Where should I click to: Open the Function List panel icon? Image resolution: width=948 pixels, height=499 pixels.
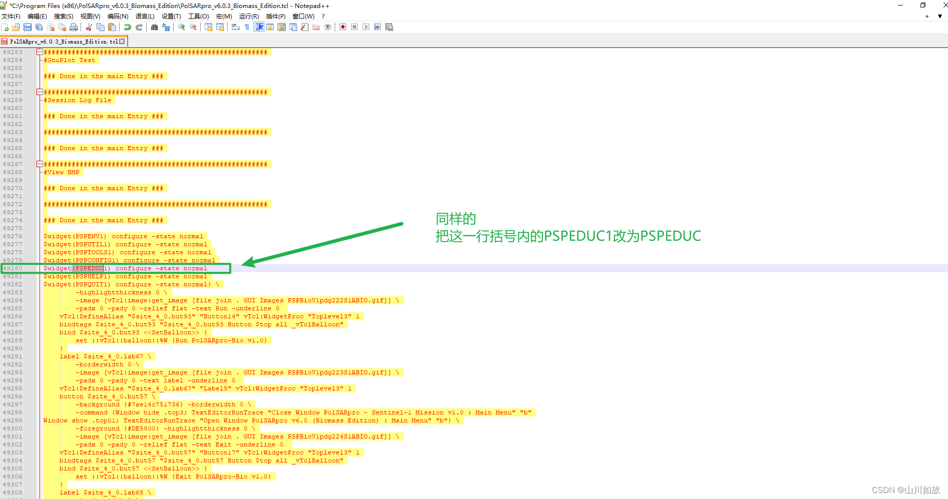tap(305, 27)
